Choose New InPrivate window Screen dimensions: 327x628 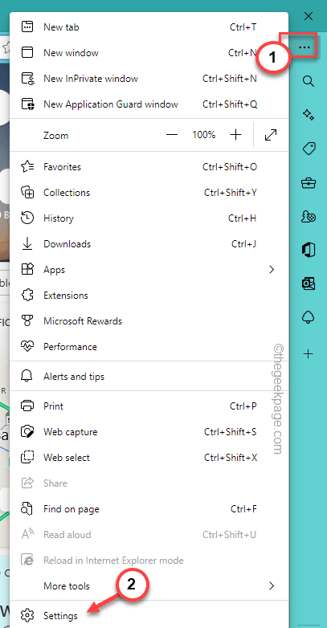click(149, 79)
